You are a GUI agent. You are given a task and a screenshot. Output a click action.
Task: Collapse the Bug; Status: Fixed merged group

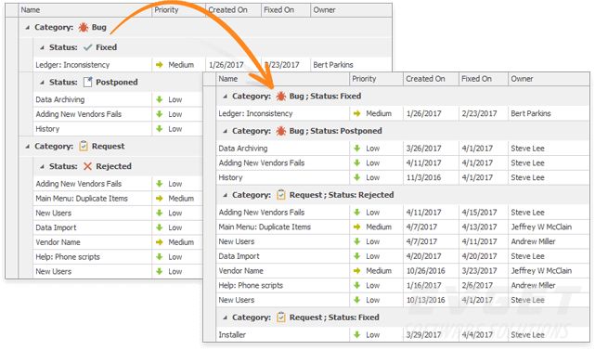[225, 97]
